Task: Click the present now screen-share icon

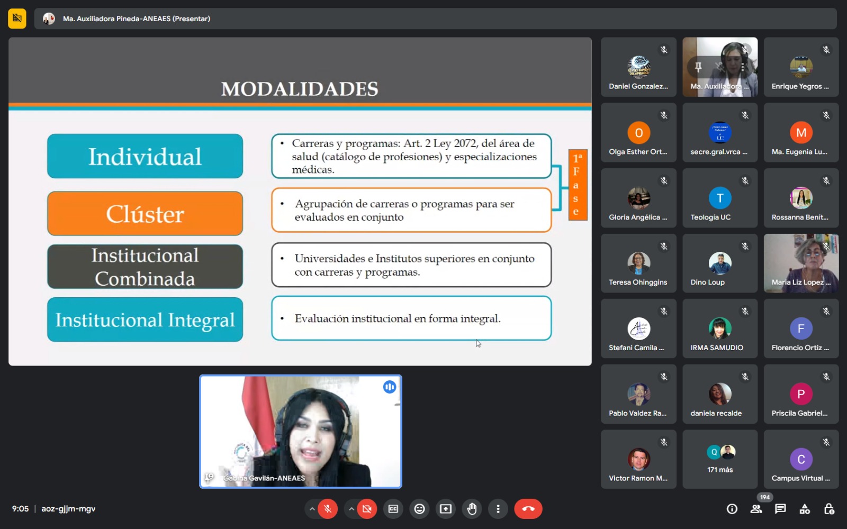Action: 446,509
